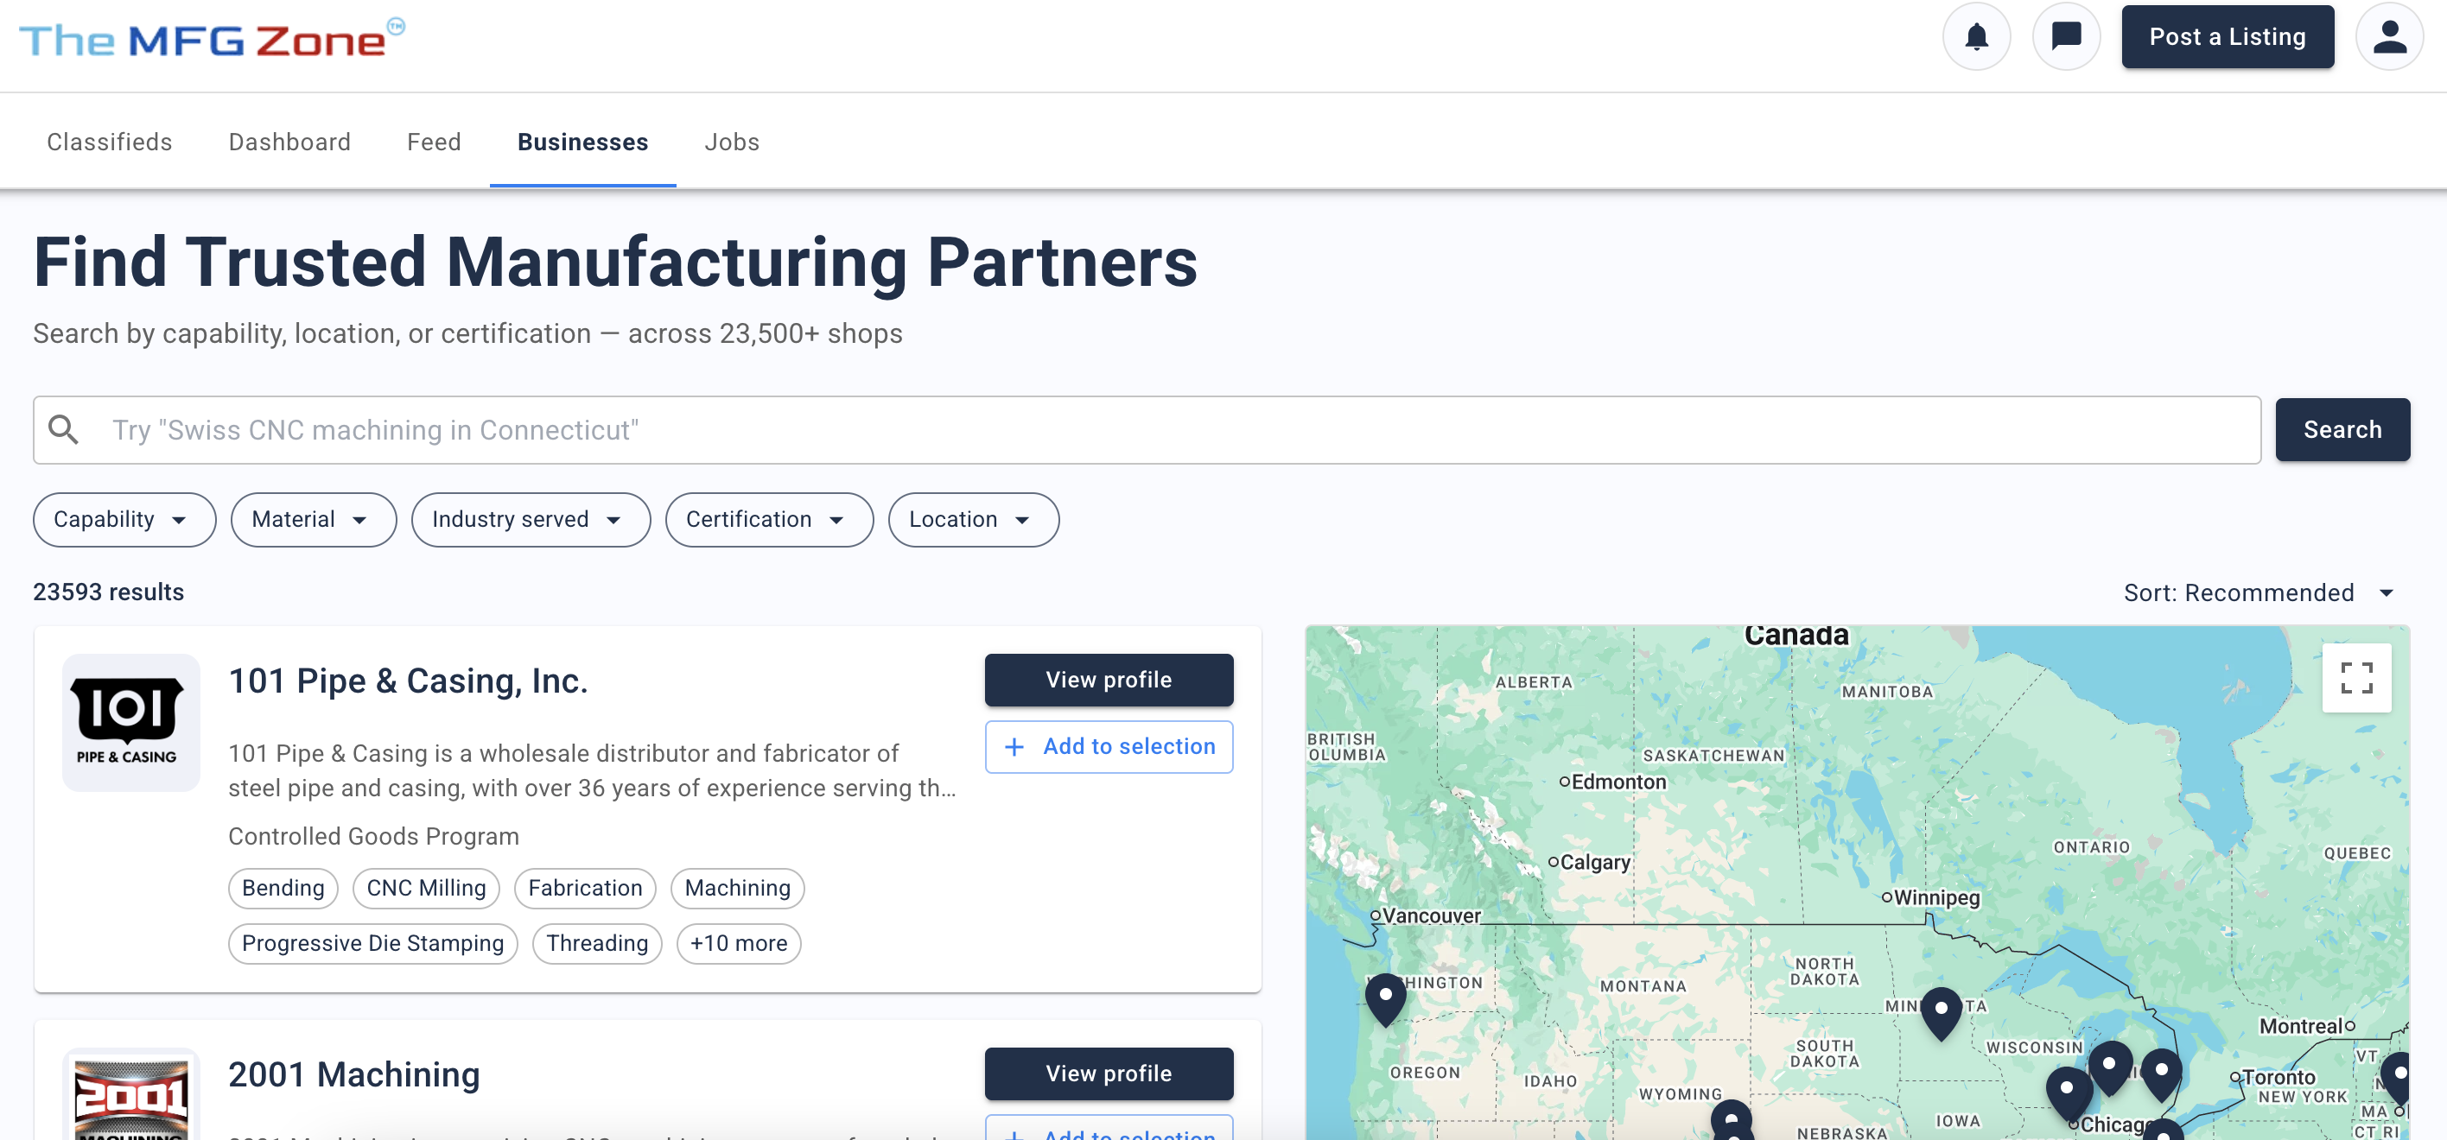The image size is (2447, 1140).
Task: Open the user account profile icon
Action: coord(2389,36)
